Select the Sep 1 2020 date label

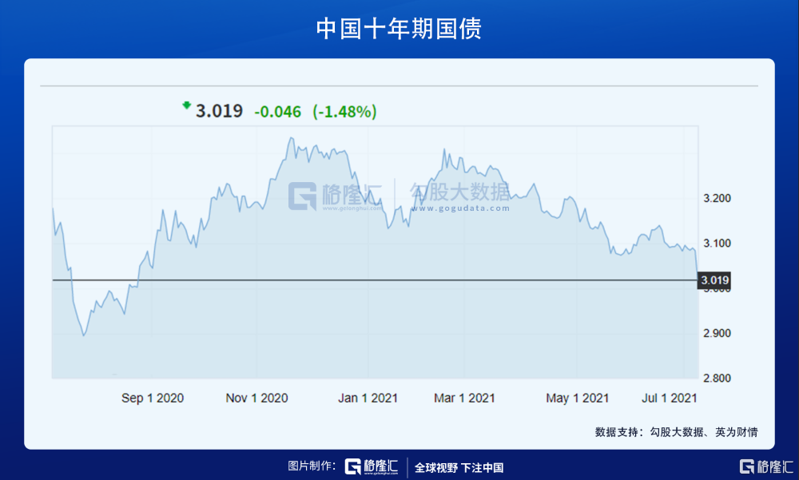click(153, 398)
